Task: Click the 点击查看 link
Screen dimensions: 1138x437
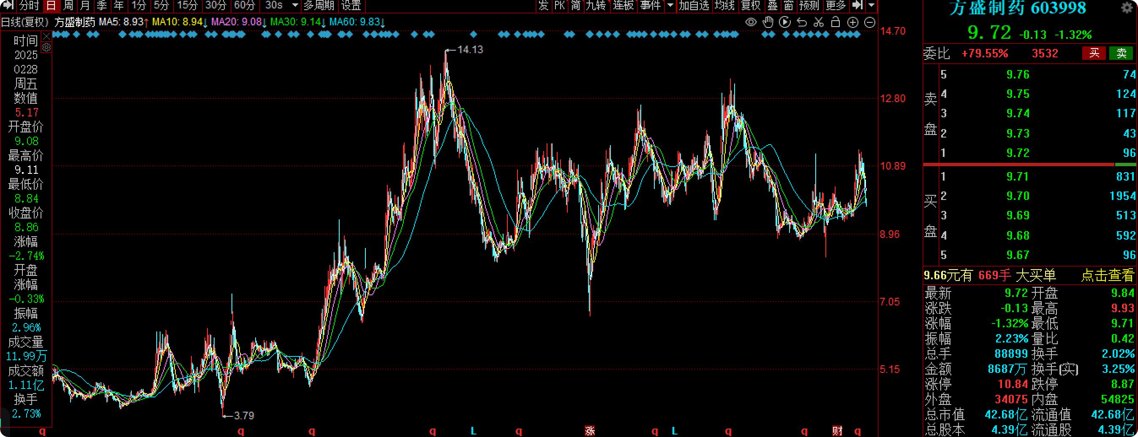Action: (1107, 275)
